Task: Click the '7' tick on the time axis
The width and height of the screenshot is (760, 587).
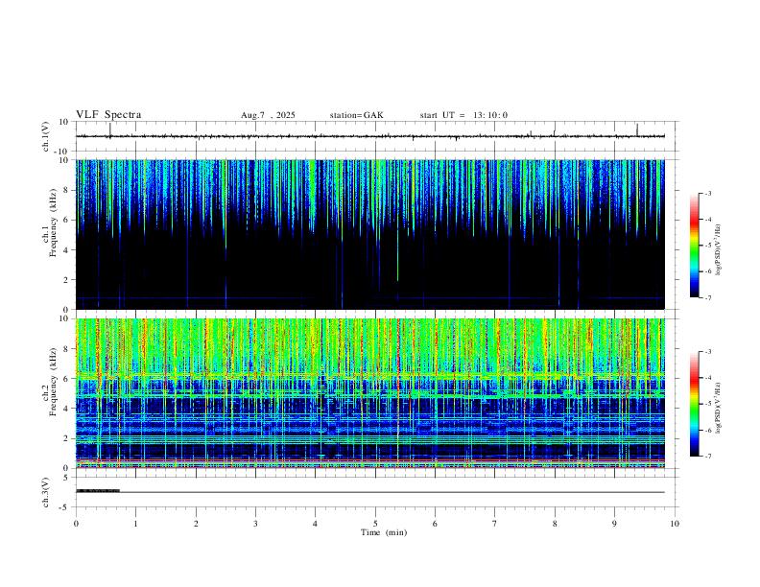Action: click(495, 524)
